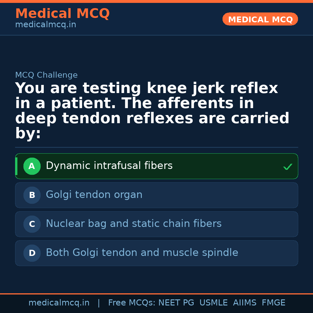Click the FMGE footer label
The height and width of the screenshot is (313, 313).
(274, 303)
